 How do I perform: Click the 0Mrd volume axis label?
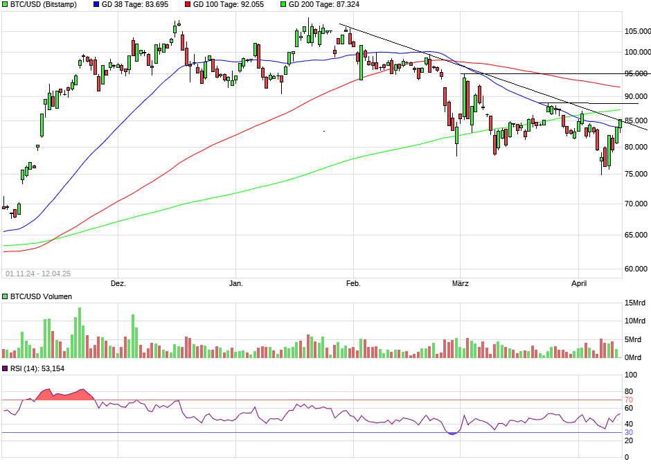click(x=633, y=357)
